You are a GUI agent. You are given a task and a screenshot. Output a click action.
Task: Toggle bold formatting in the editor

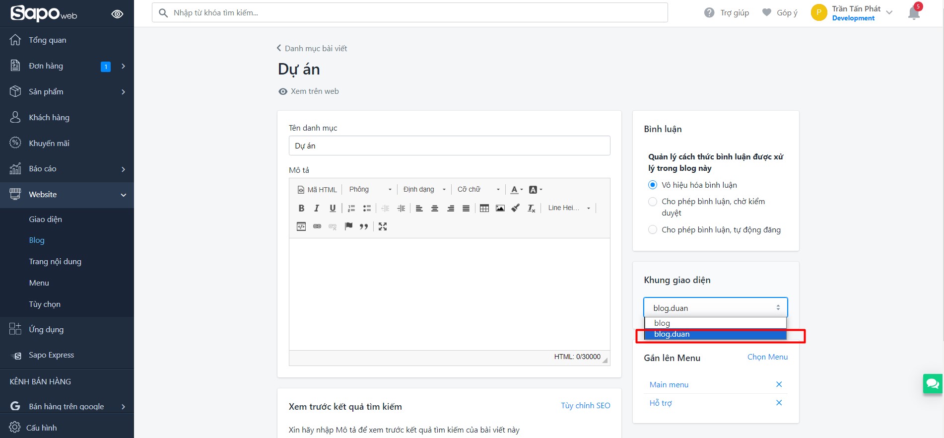coord(301,208)
